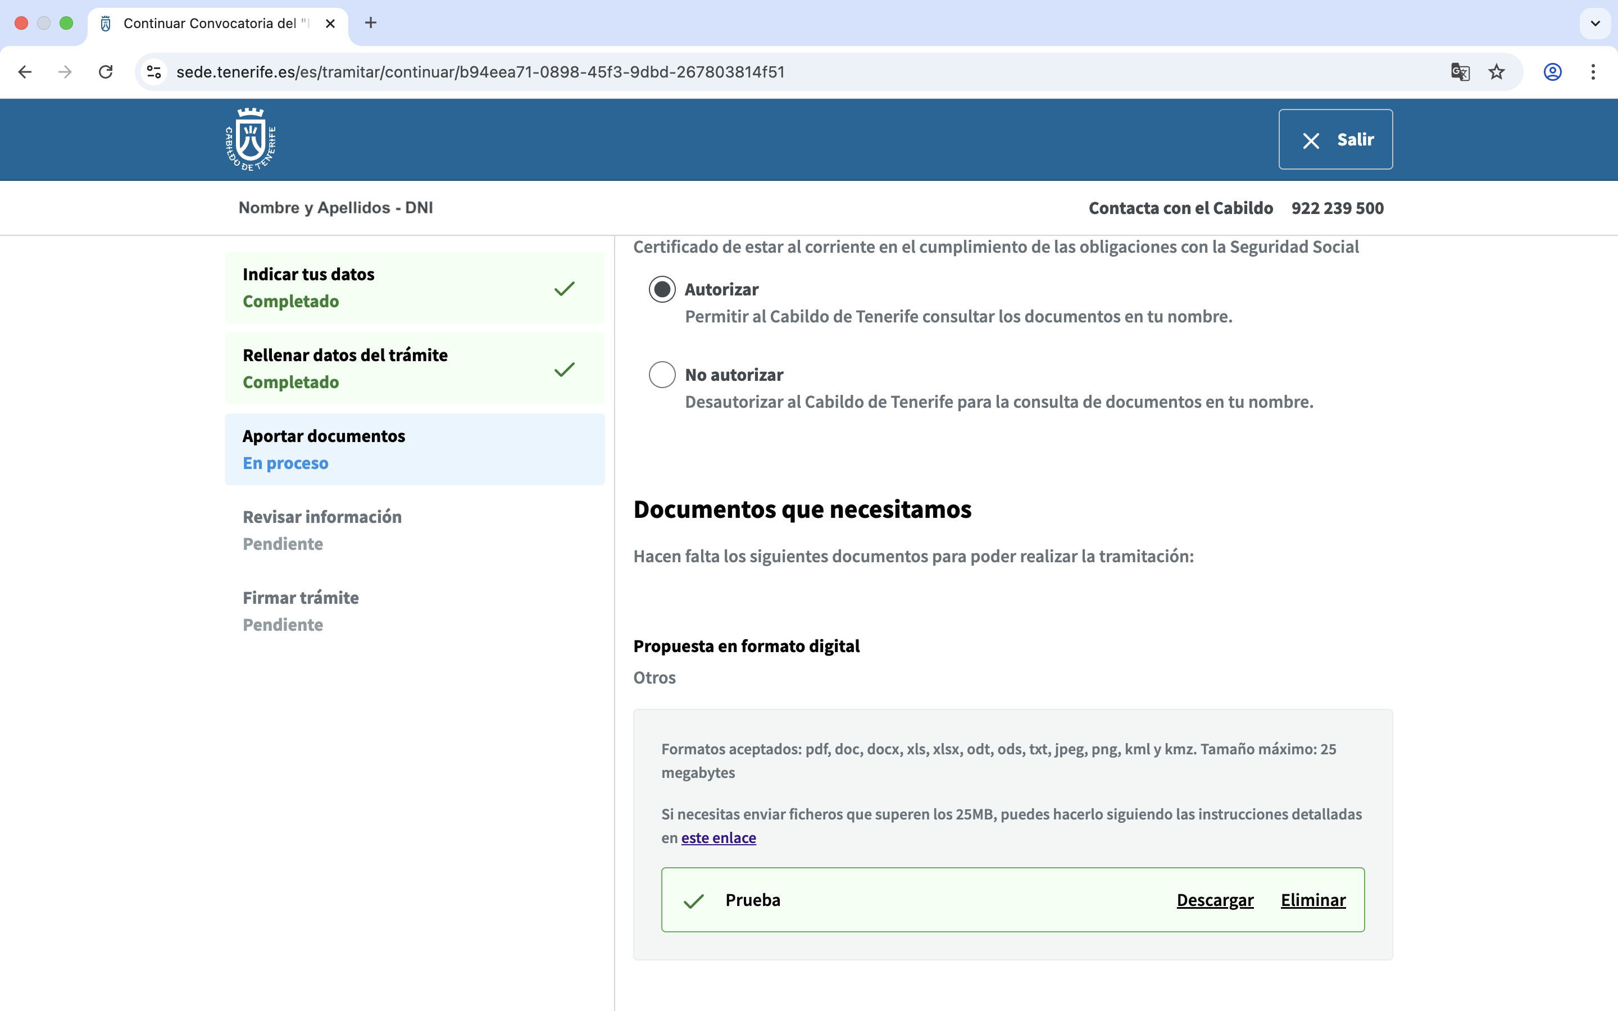1618x1011 pixels.
Task: Open the Rellenar datos del trámite step
Action: pyautogui.click(x=415, y=368)
